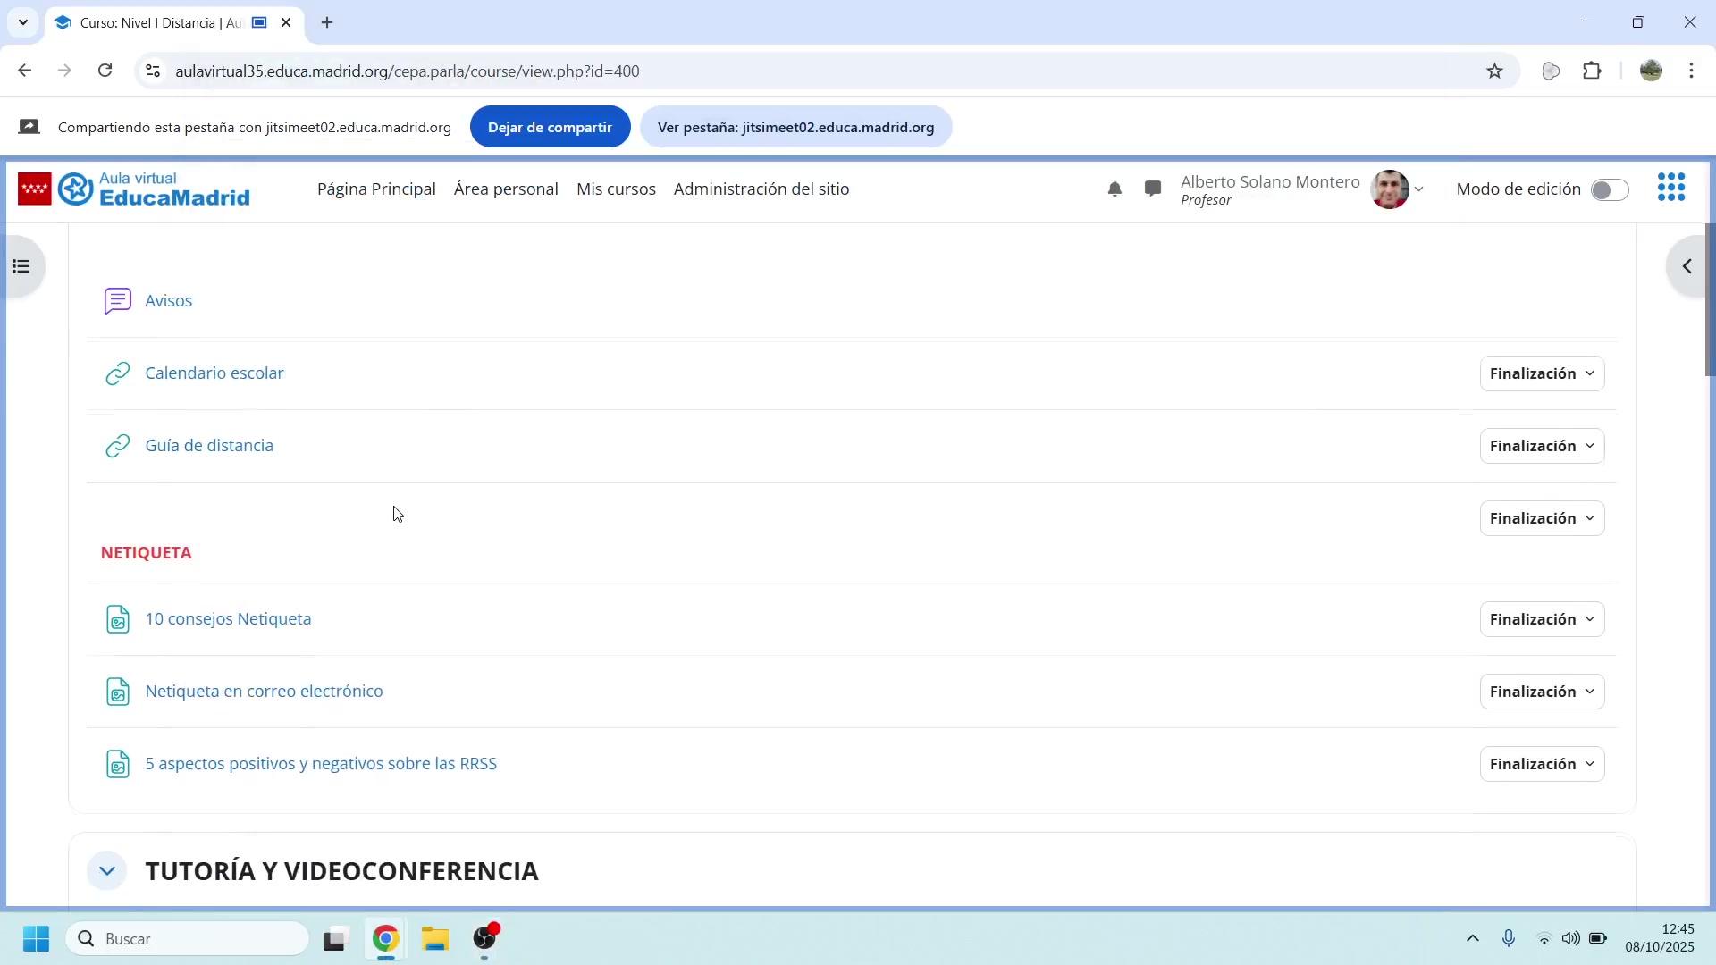
Task: Click the Calendario escolar link icon
Action: [118, 373]
